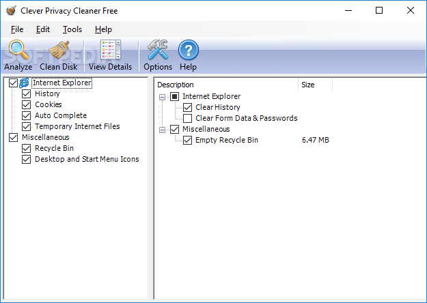This screenshot has width=427, height=303.
Task: Uncheck the Clear History checkbox
Action: (187, 107)
